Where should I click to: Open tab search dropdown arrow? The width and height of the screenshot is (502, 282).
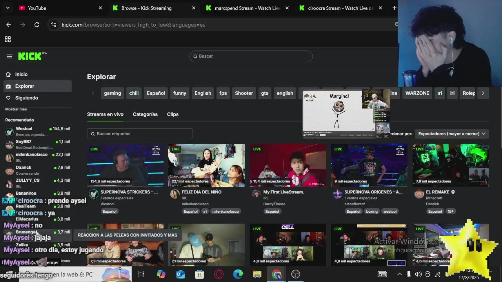click(7, 8)
